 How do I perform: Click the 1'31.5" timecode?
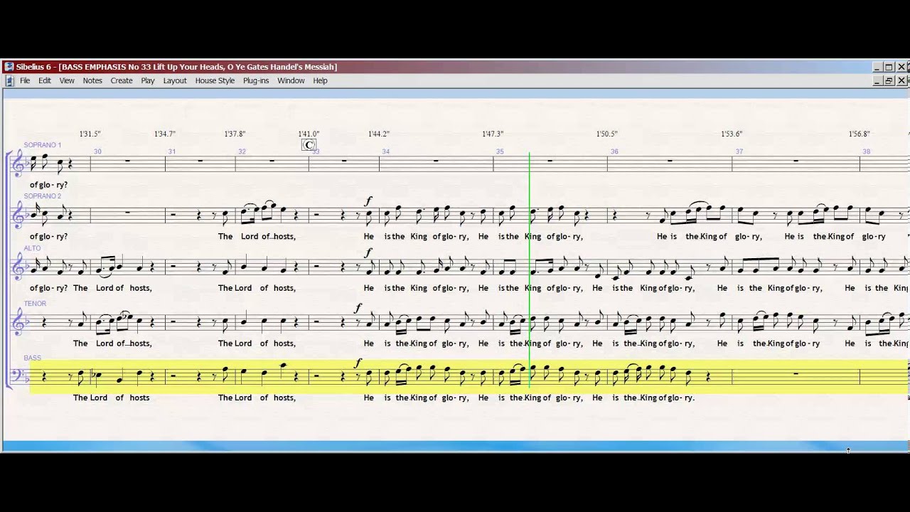click(90, 134)
